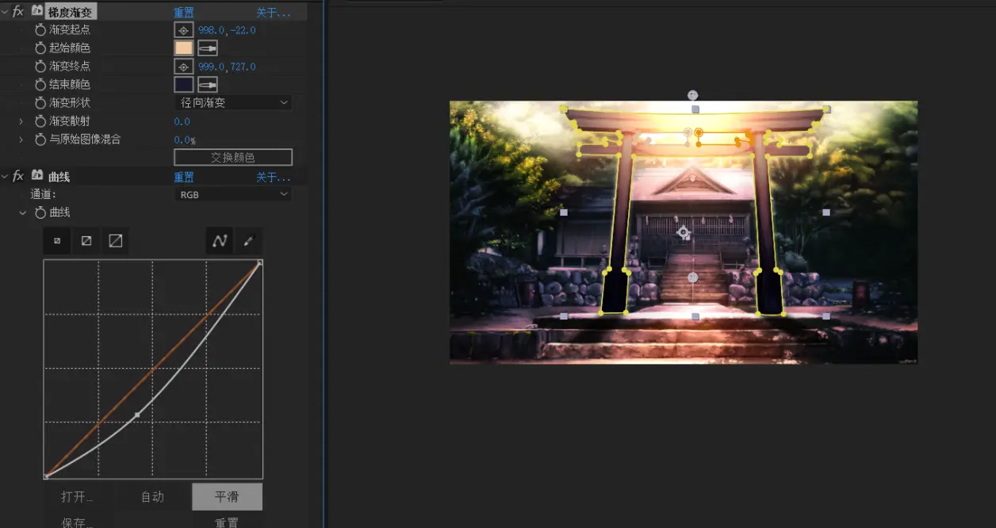Toggle the 曲线 effect fx switch
Screen dimensions: 996x528
click(x=17, y=176)
